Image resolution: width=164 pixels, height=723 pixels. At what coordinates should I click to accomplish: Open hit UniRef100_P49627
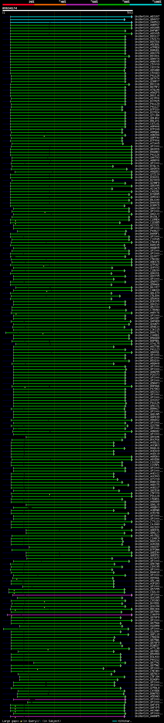pos(147,231)
